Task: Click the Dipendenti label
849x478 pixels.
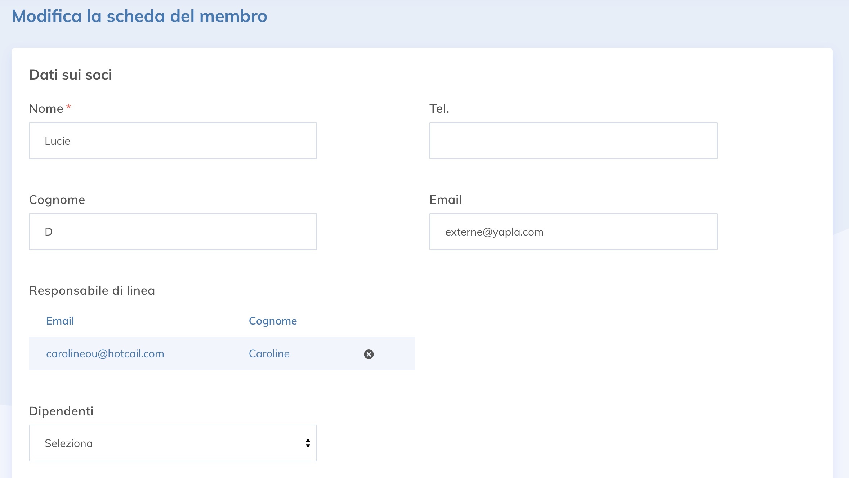Action: (x=61, y=411)
